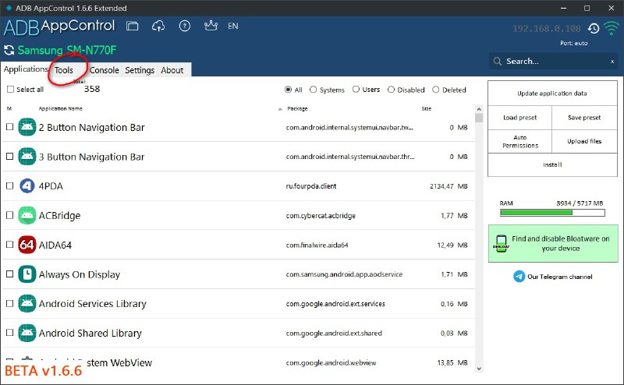Check the AIDA64 checkbox
Viewport: 624px width, 385px height.
pyautogui.click(x=9, y=245)
